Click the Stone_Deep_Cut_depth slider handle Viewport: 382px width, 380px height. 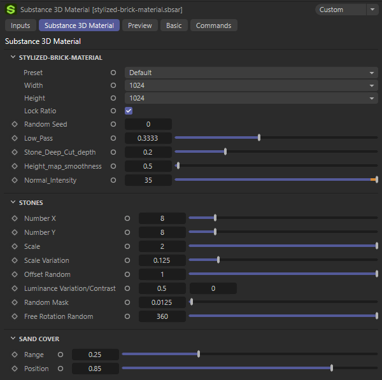coord(225,152)
